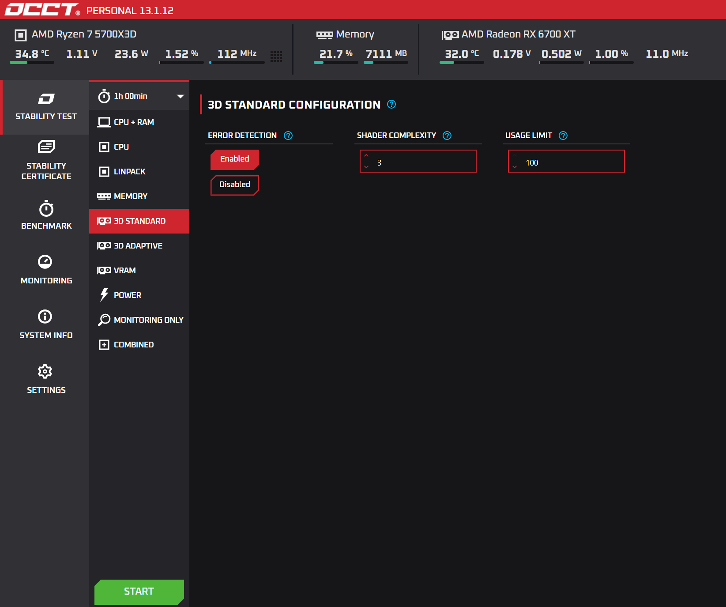Viewport: 726px width, 607px height.
Task: Go to MONITORING section label
Action: [x=46, y=281]
